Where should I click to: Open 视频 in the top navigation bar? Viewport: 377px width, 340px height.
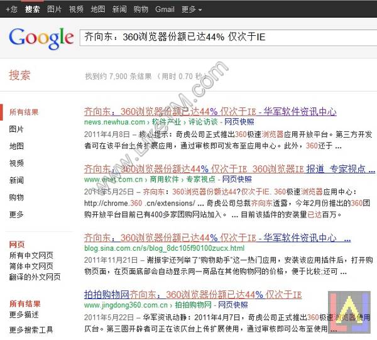[x=76, y=9]
